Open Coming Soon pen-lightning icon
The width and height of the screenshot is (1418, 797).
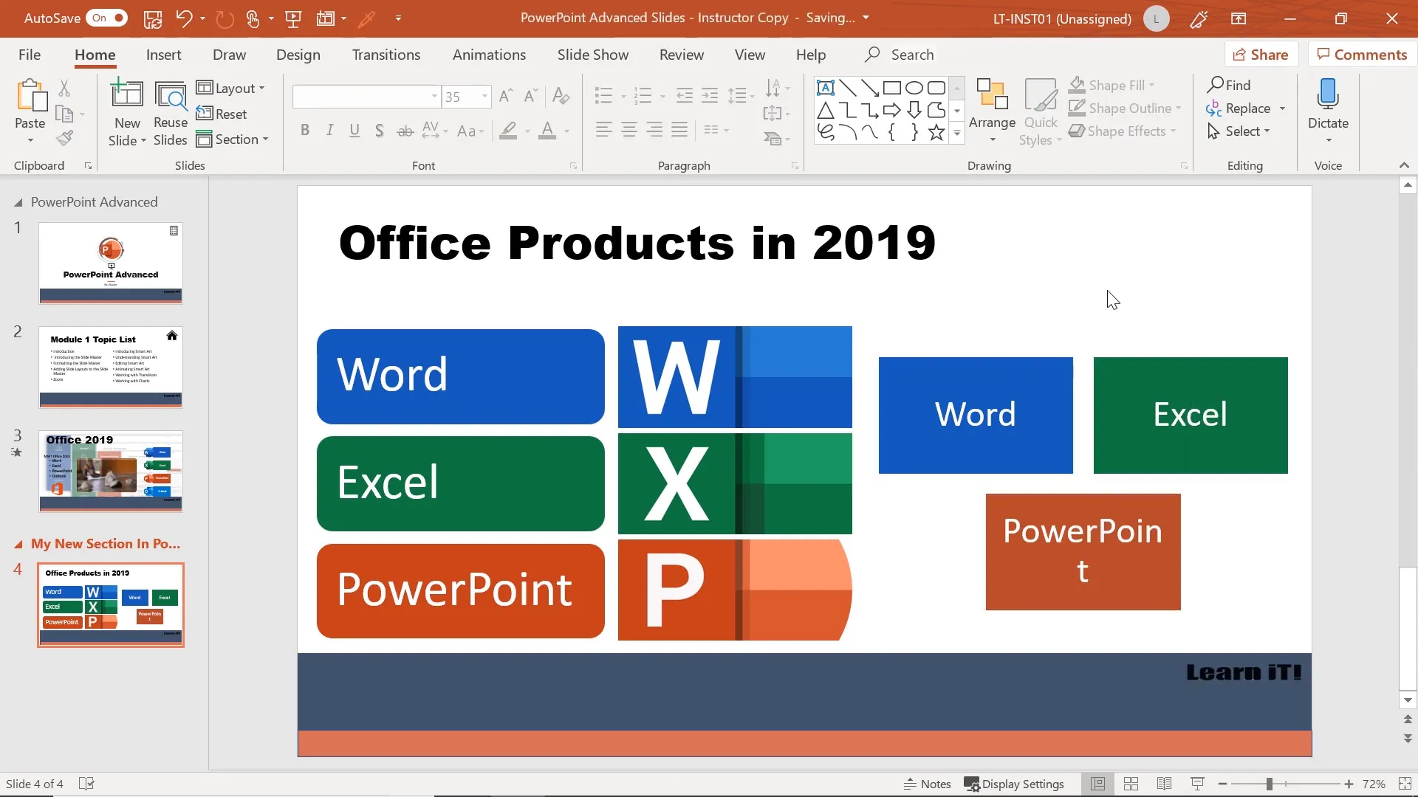1199,18
